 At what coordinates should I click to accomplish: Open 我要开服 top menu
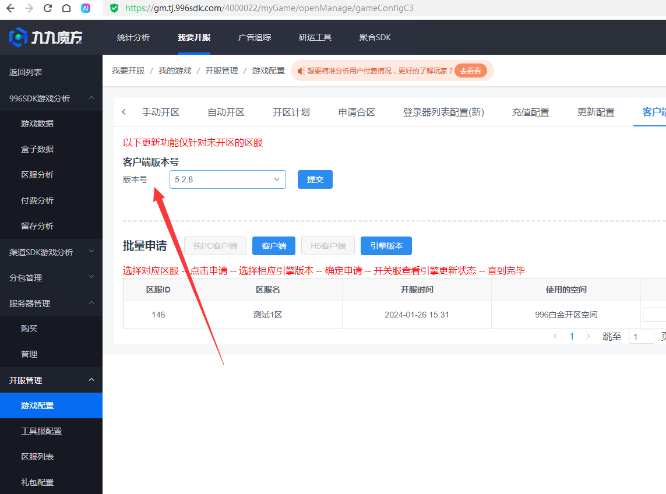193,37
